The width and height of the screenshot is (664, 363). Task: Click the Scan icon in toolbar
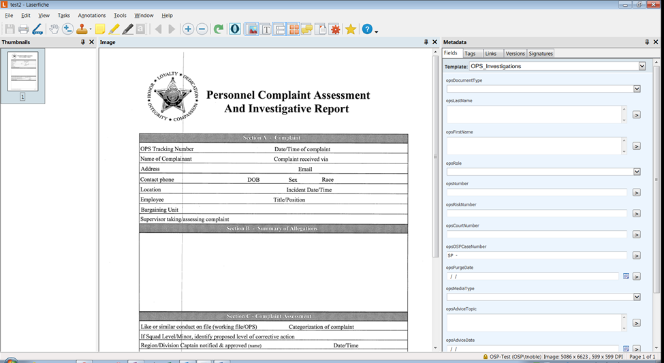pyautogui.click(x=37, y=29)
